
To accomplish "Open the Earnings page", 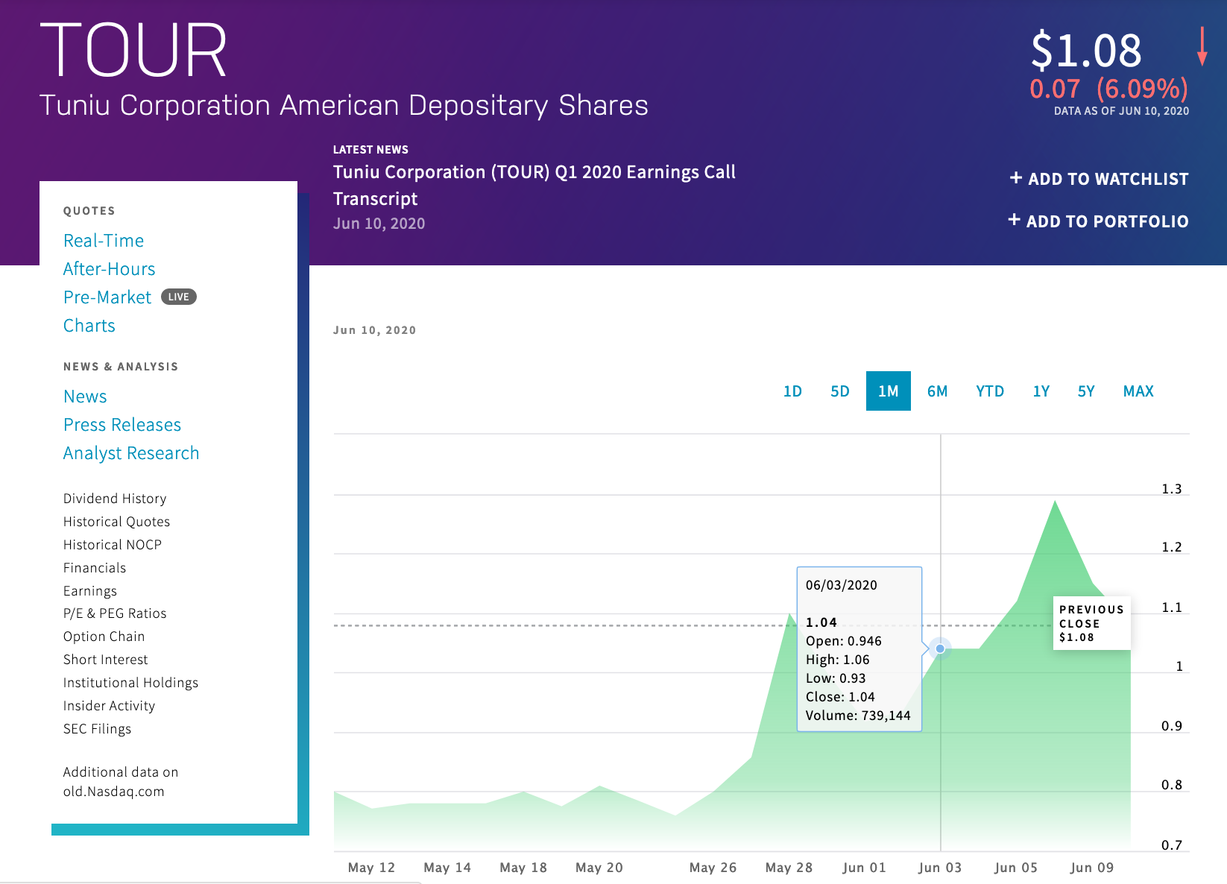I will [x=90, y=591].
